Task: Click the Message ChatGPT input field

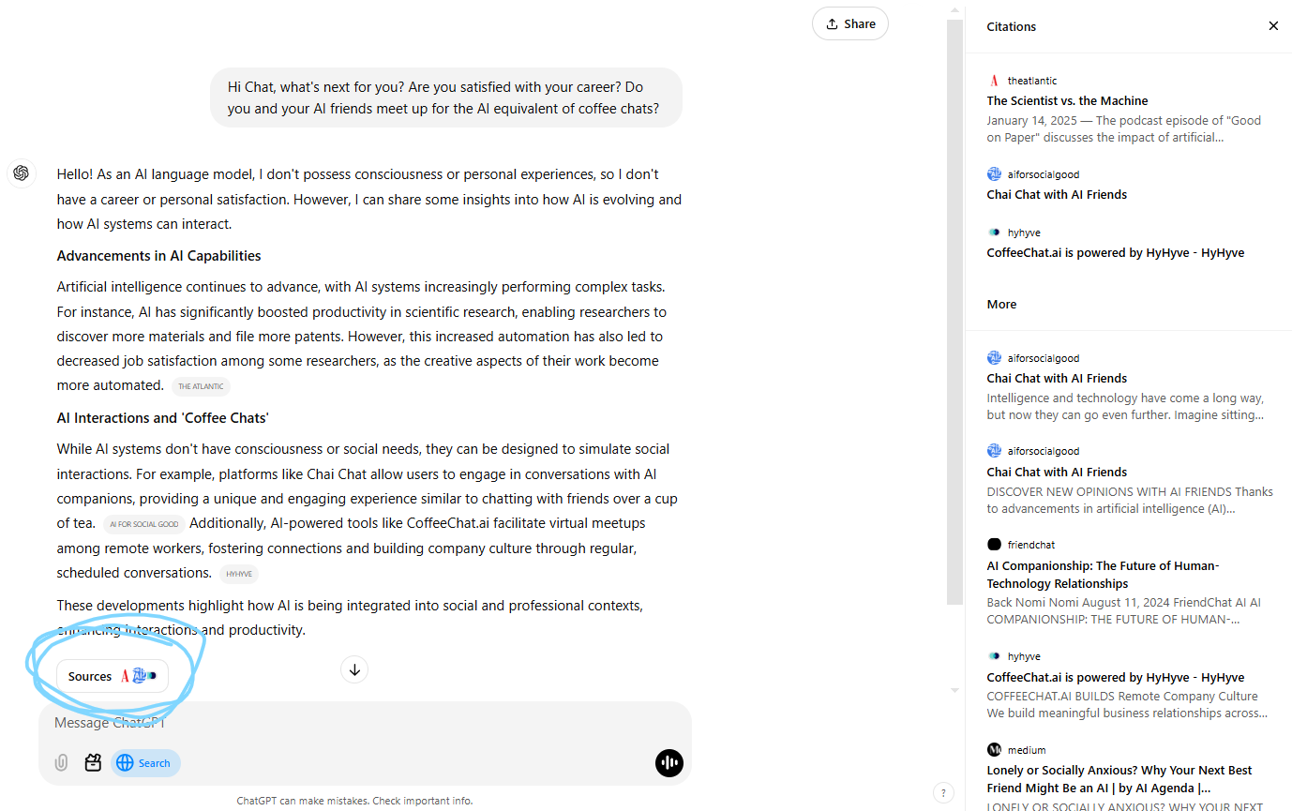Action: [356, 723]
